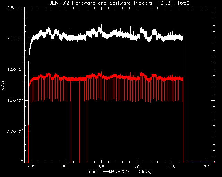222x177 pixels.
Task: Click the 2.0×10⁴ y-axis tick label
Action: click(x=15, y=38)
